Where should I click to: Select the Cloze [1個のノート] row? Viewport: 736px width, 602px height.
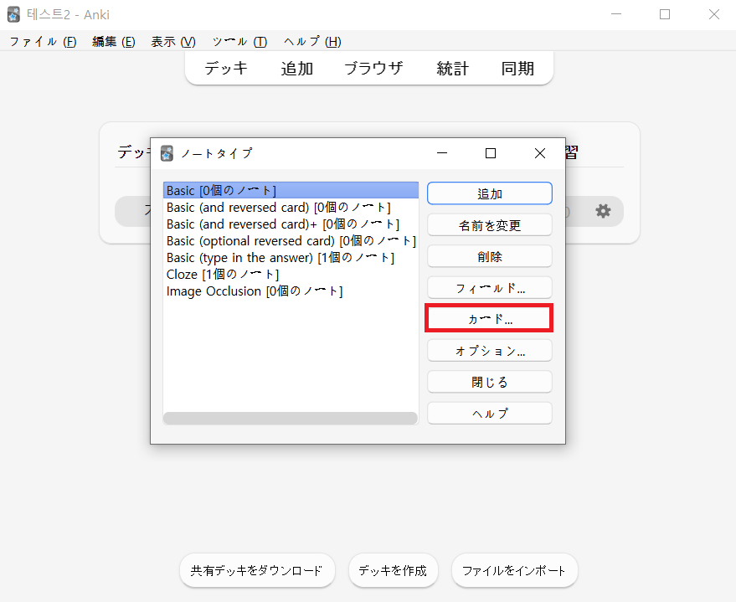point(291,275)
